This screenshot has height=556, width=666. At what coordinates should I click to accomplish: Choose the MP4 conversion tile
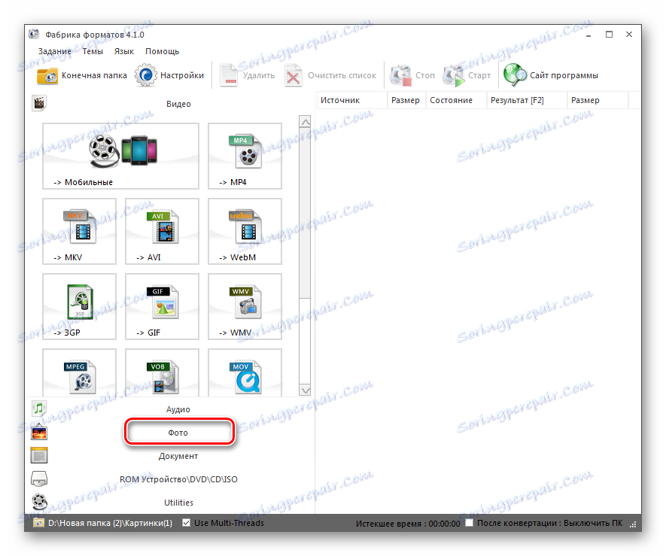(245, 156)
